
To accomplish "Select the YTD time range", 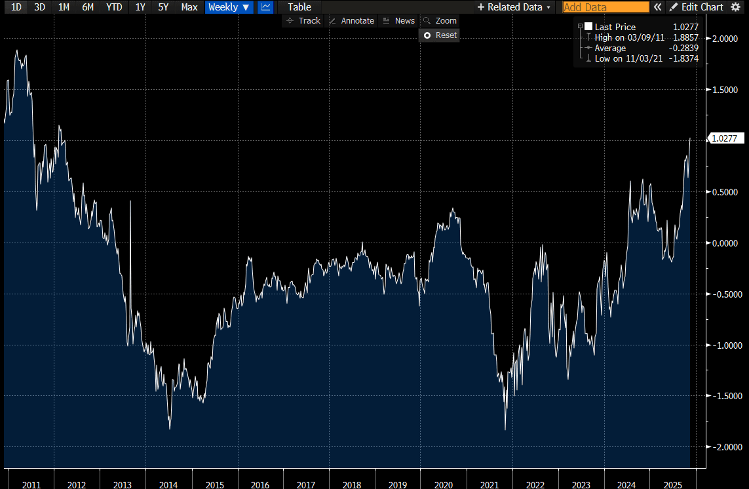I will (115, 7).
